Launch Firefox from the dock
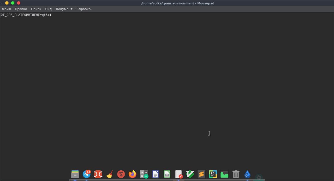 pos(133,174)
